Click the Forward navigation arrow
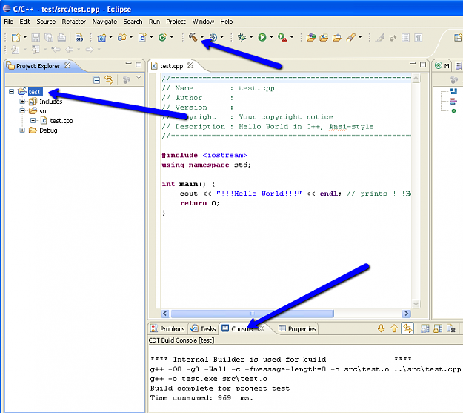The height and width of the screenshot is (413, 463). click(90, 50)
